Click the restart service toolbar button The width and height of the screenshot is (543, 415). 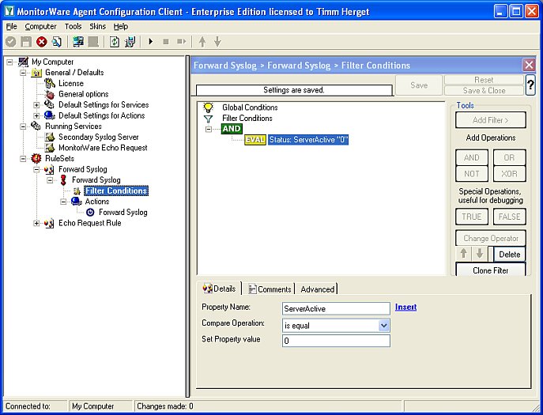[x=182, y=42]
